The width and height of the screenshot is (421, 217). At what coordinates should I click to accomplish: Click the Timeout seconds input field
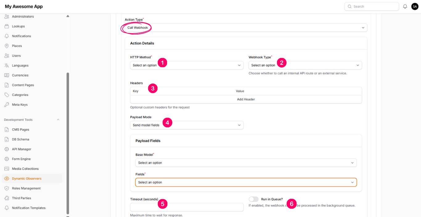(187, 207)
